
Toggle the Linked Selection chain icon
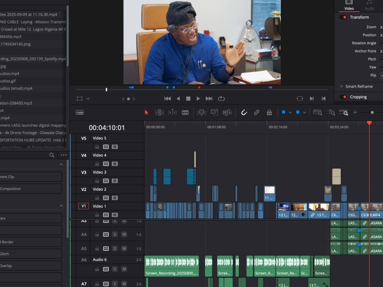pos(257,113)
